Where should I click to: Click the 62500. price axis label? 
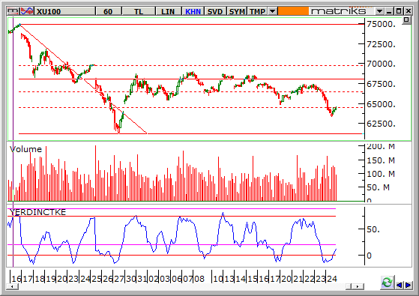click(x=381, y=124)
